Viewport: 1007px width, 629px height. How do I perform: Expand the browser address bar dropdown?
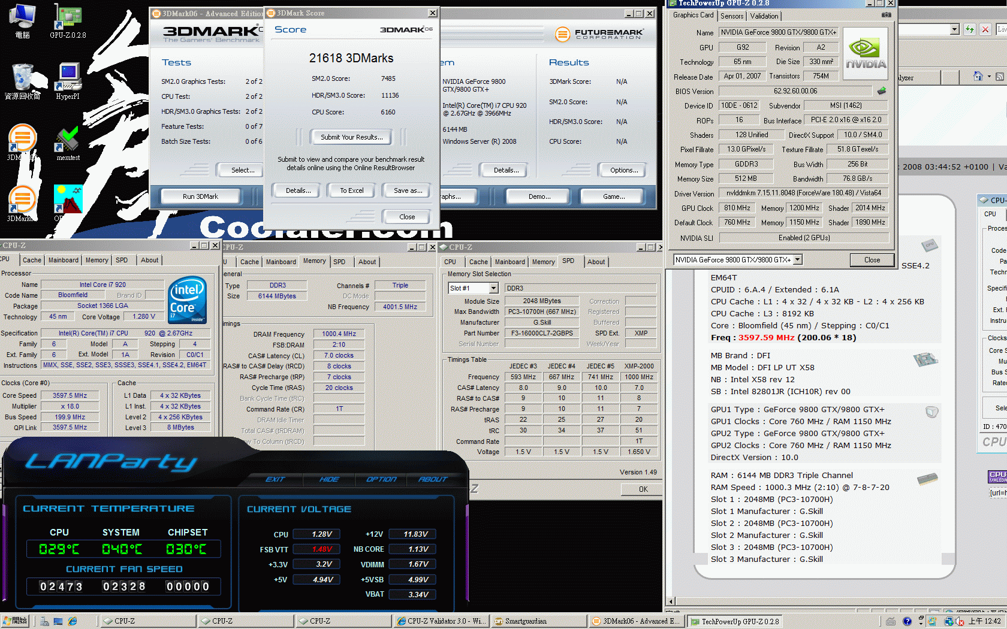955,29
